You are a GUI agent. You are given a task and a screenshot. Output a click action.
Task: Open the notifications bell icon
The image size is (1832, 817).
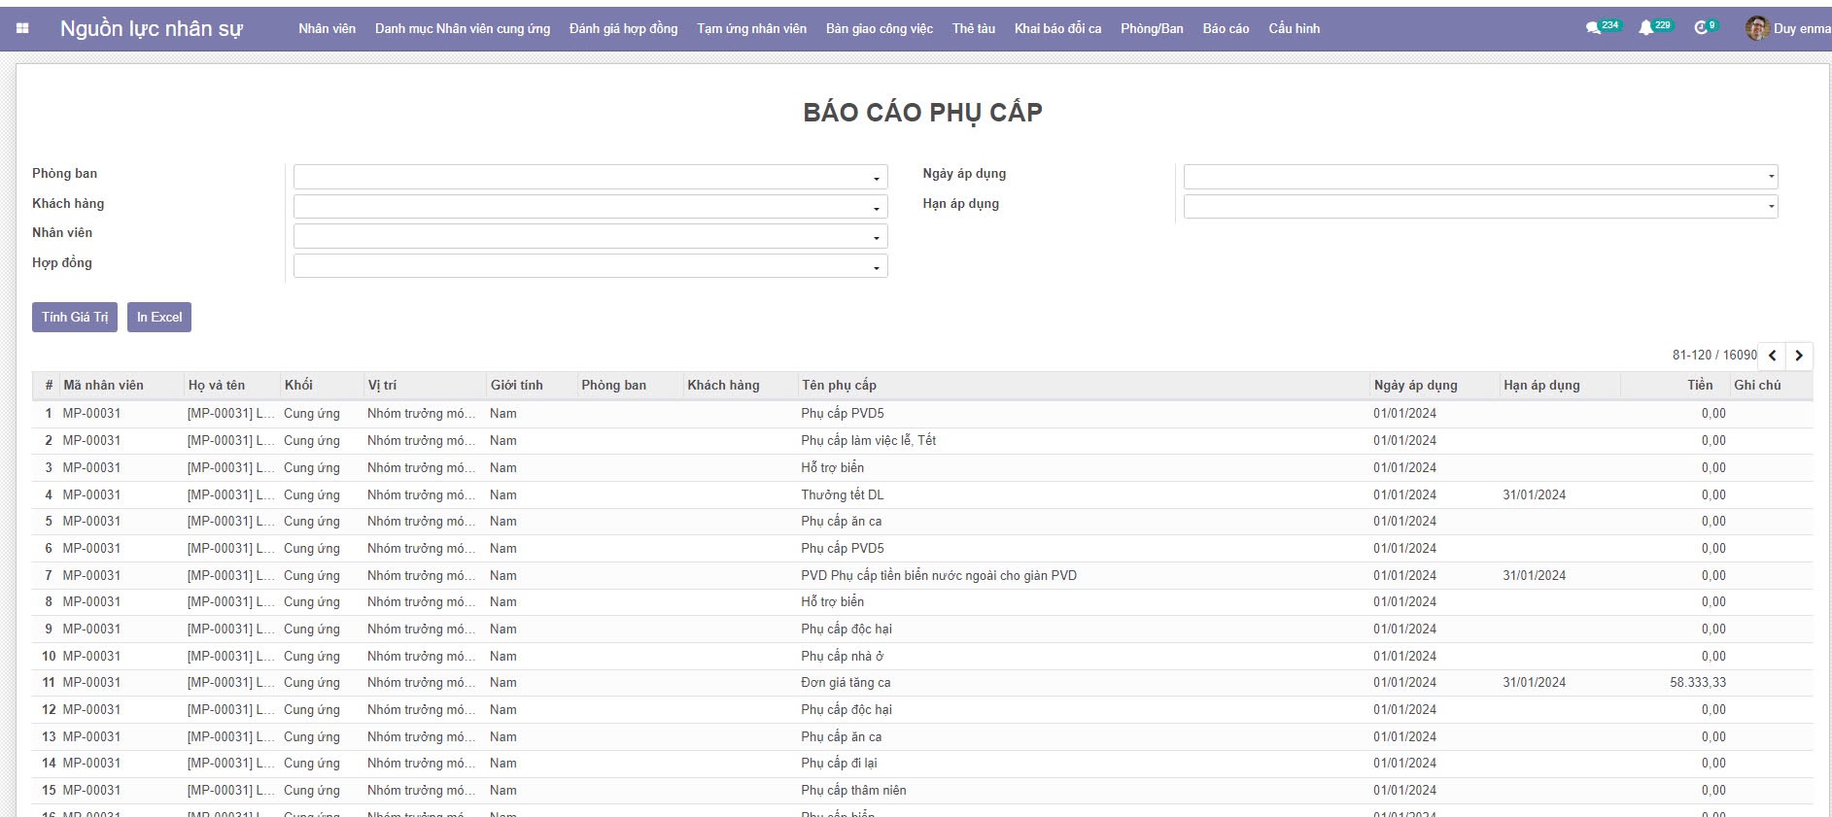(1645, 28)
